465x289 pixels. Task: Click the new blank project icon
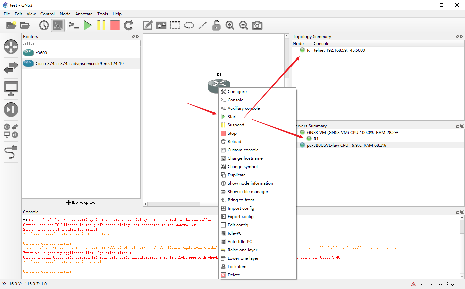pos(11,25)
